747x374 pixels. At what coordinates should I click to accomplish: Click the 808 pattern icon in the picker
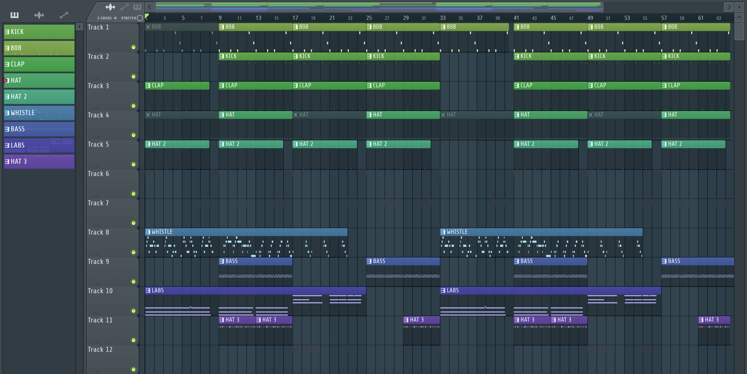[7, 48]
